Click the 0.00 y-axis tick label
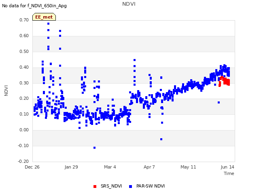 point(24,130)
